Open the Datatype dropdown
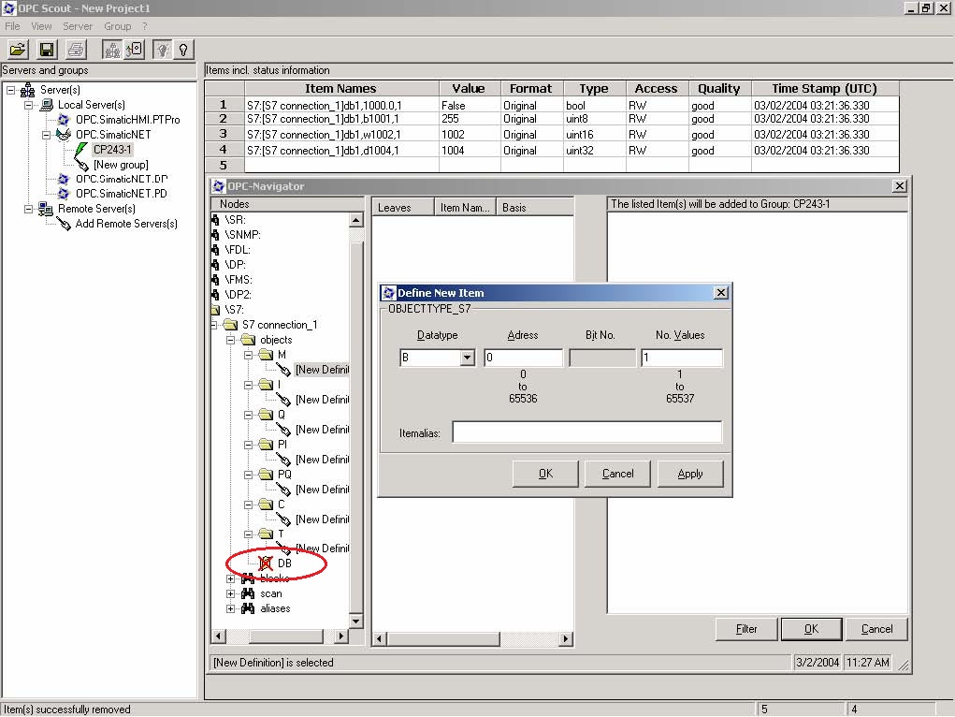Image resolution: width=955 pixels, height=717 pixels. coord(467,358)
